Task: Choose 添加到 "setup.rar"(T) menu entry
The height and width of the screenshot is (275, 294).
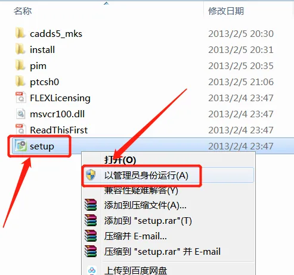Action: (148, 221)
